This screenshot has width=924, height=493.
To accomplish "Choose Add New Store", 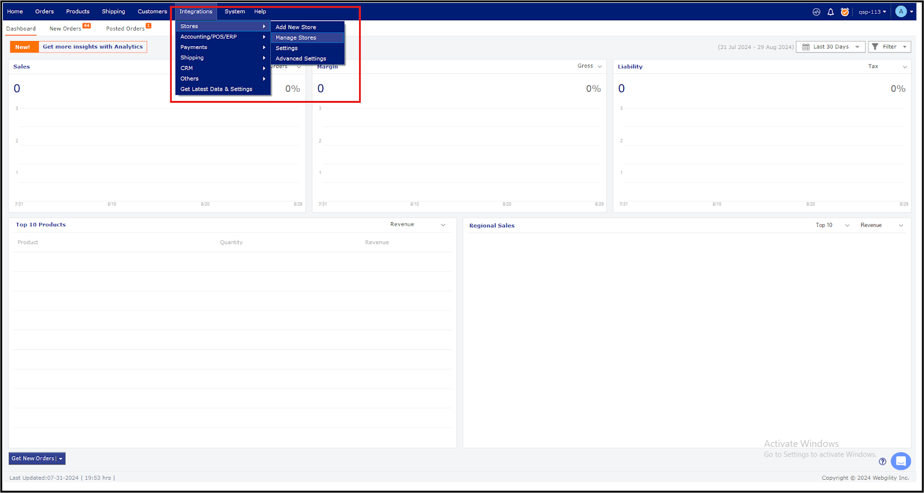I will [x=307, y=27].
